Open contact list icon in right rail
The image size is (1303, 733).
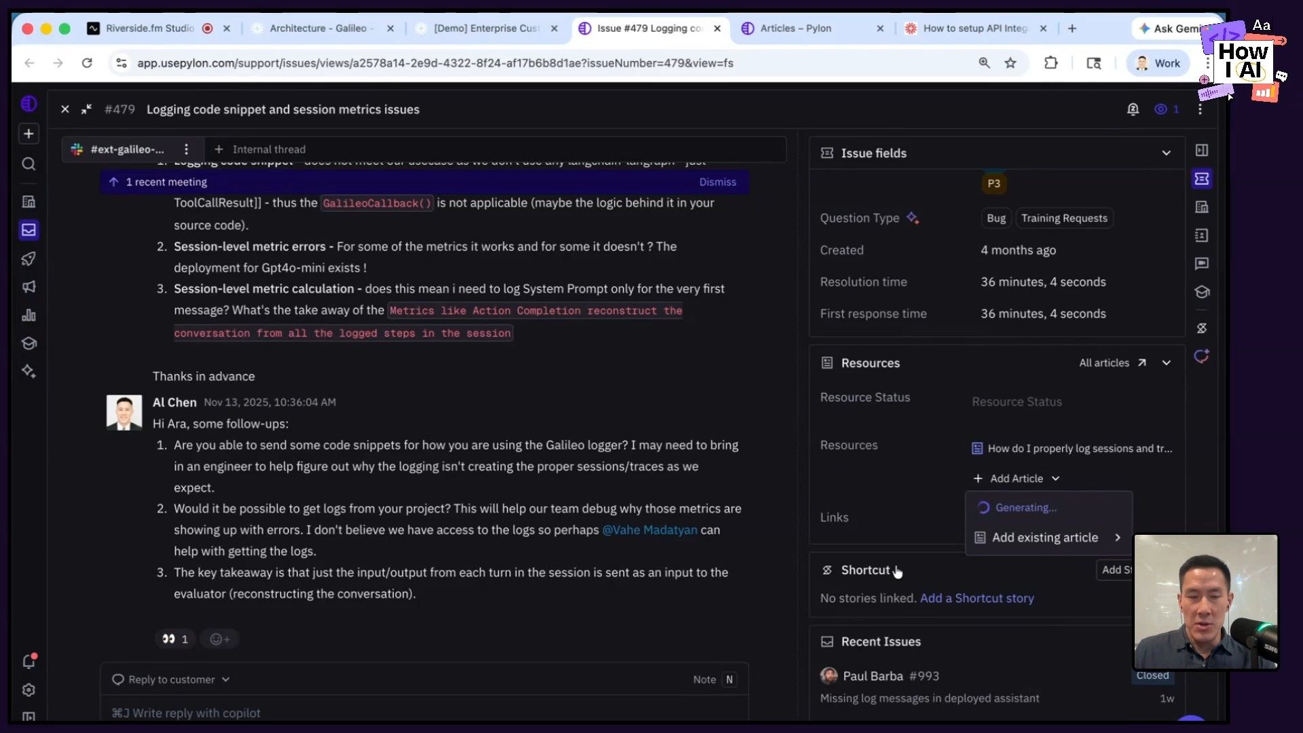pyautogui.click(x=1202, y=236)
